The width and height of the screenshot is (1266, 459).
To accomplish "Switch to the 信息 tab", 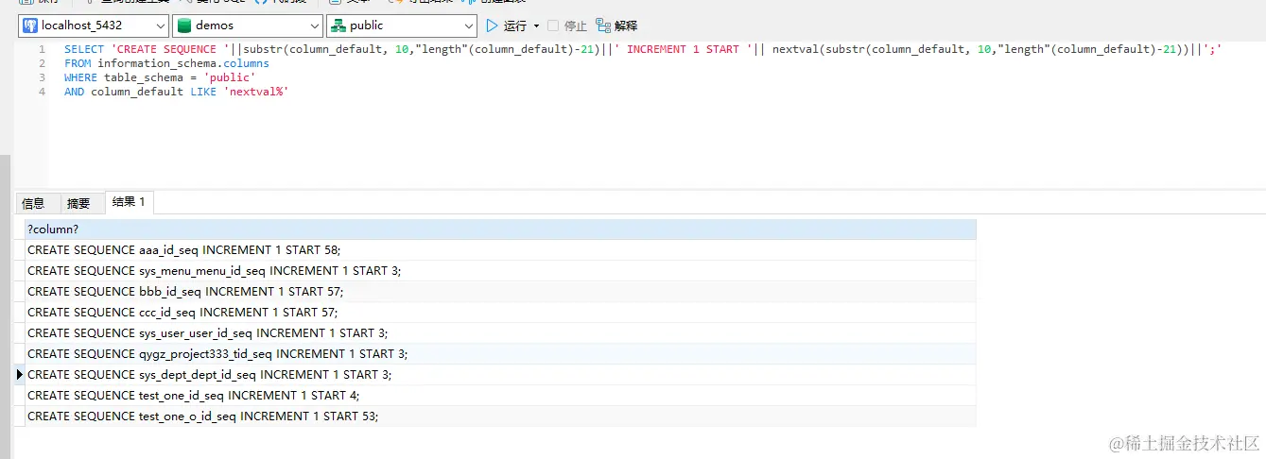I will tap(33, 203).
